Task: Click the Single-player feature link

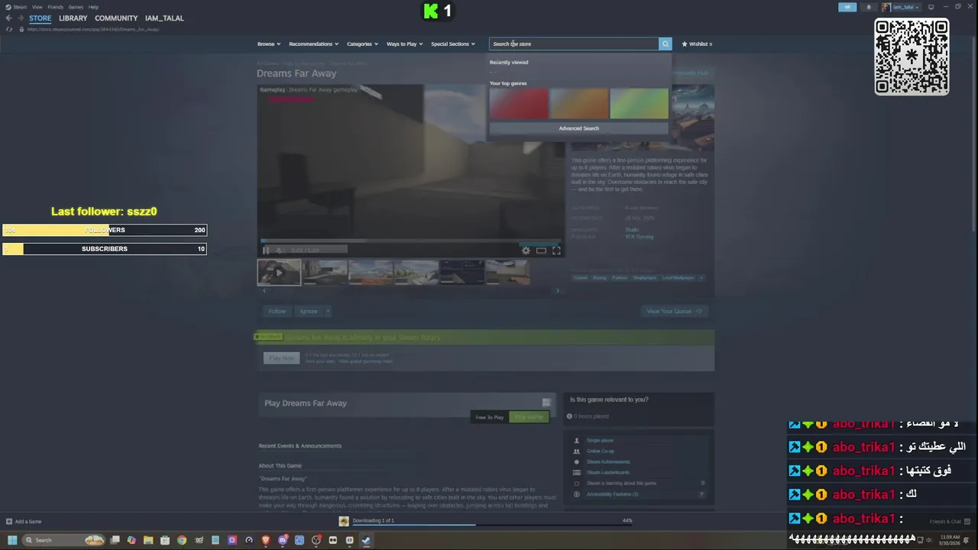Action: [x=600, y=440]
